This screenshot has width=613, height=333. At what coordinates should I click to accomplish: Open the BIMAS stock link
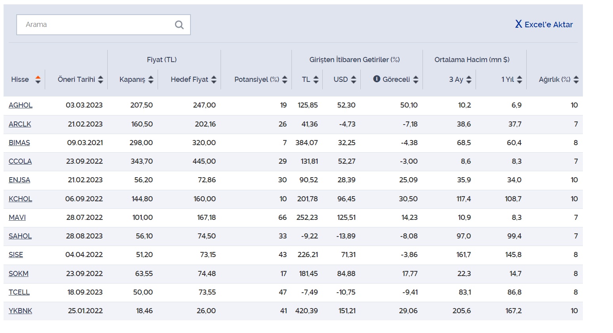(x=19, y=143)
